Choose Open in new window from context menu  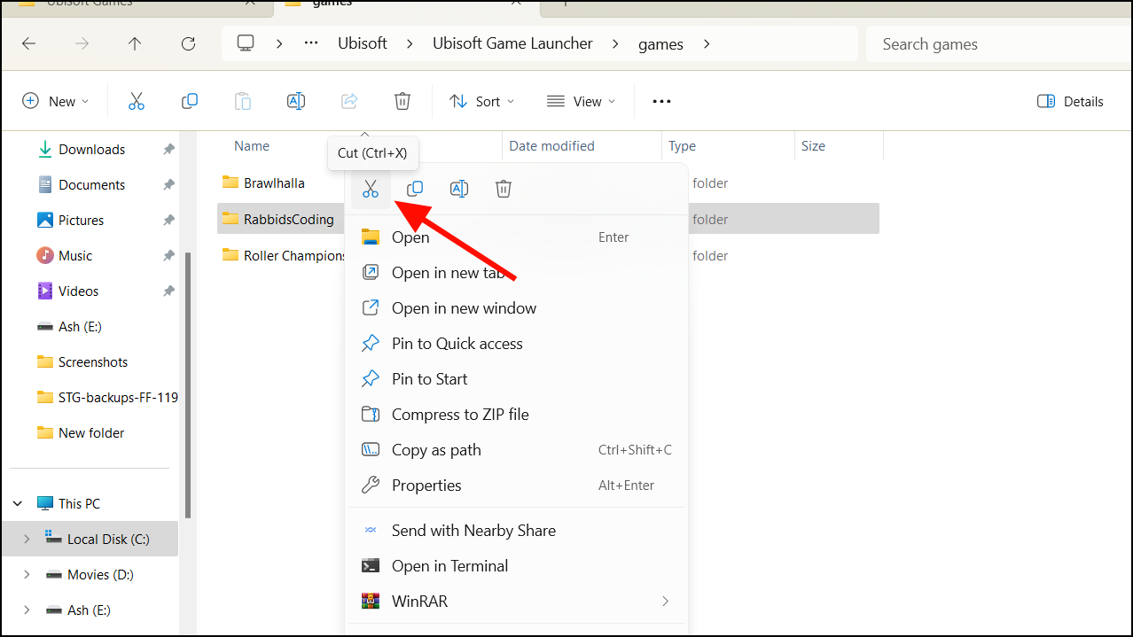464,307
